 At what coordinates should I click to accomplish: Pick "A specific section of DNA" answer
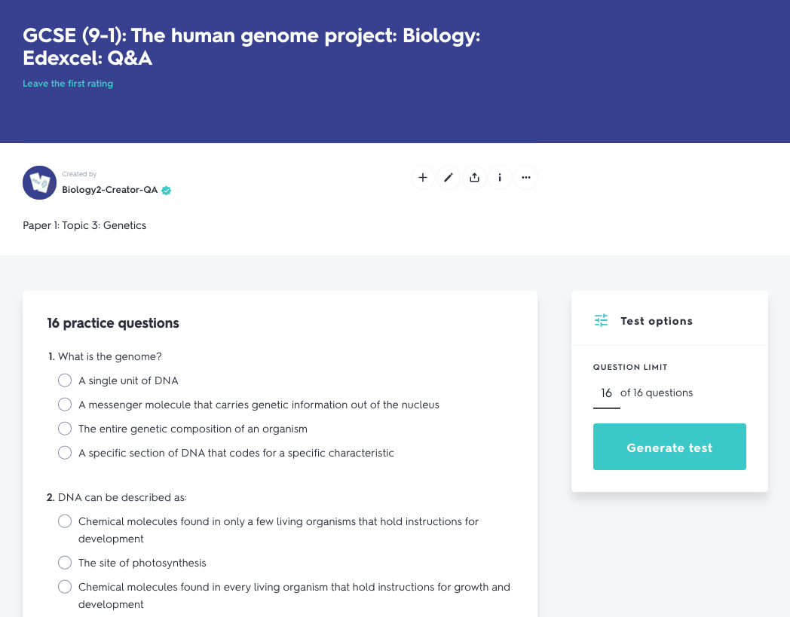tap(65, 453)
